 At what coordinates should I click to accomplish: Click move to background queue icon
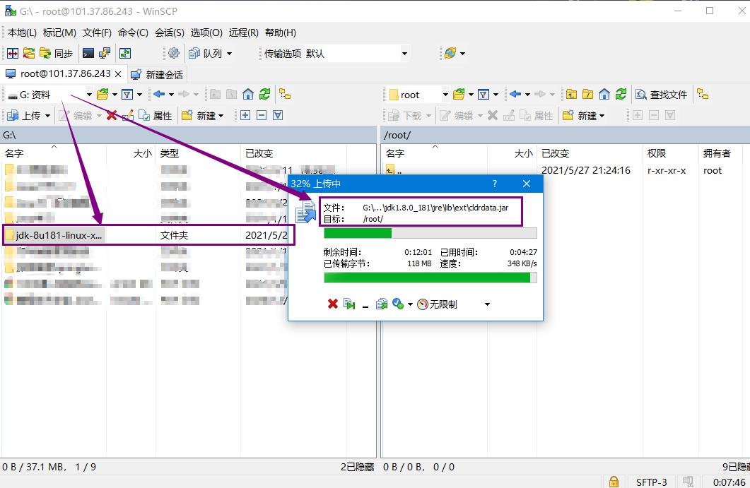pyautogui.click(x=381, y=304)
